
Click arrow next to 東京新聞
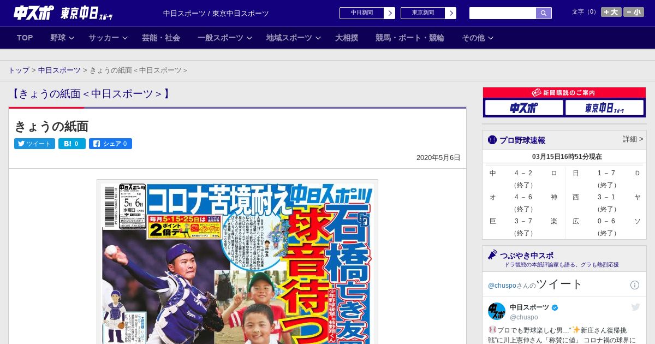point(451,13)
